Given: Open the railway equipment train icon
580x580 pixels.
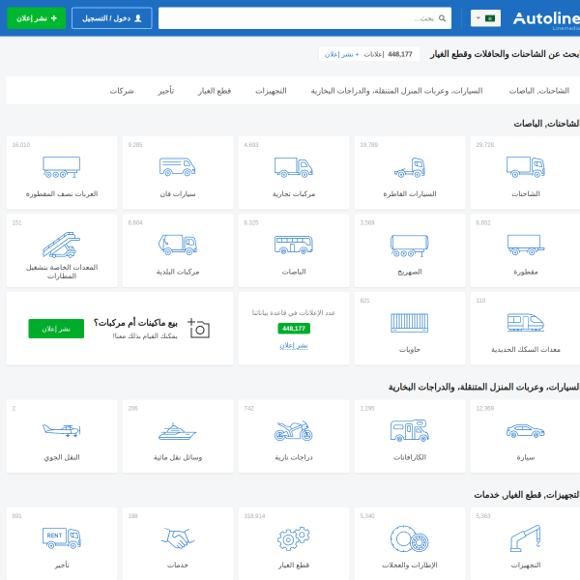Looking at the screenshot, I should coord(525,323).
